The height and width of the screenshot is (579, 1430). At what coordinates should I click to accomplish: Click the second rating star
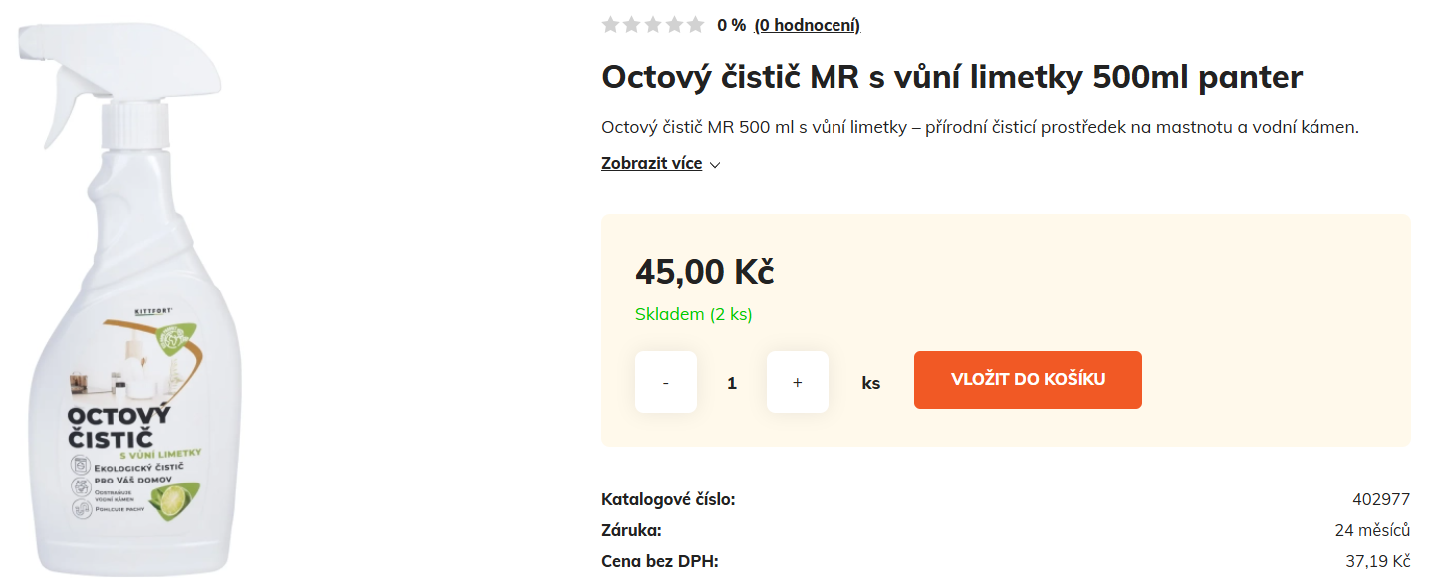631,25
